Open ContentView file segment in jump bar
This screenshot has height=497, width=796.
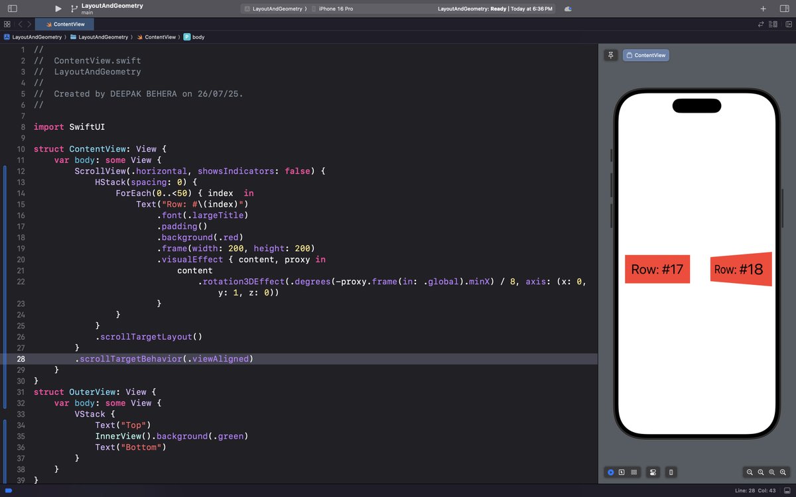(x=156, y=37)
